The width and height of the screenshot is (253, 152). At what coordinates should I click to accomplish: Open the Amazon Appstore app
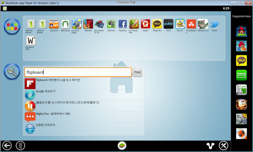coord(54,24)
